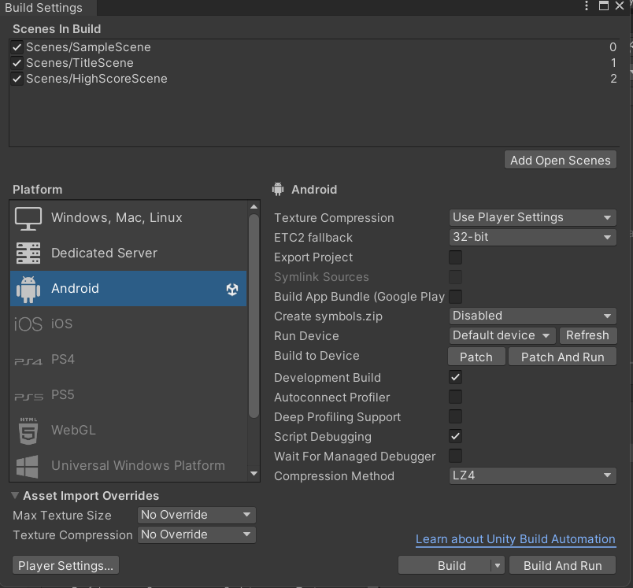
Task: Close the Build Settings window
Action: (620, 6)
